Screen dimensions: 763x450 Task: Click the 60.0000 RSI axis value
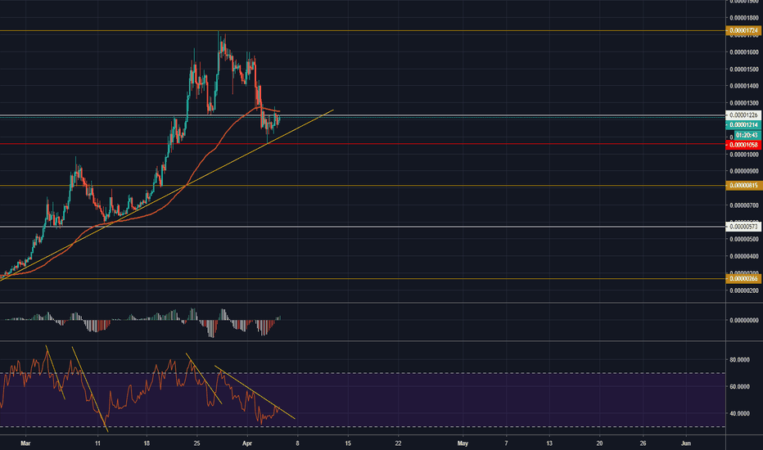pyautogui.click(x=739, y=387)
